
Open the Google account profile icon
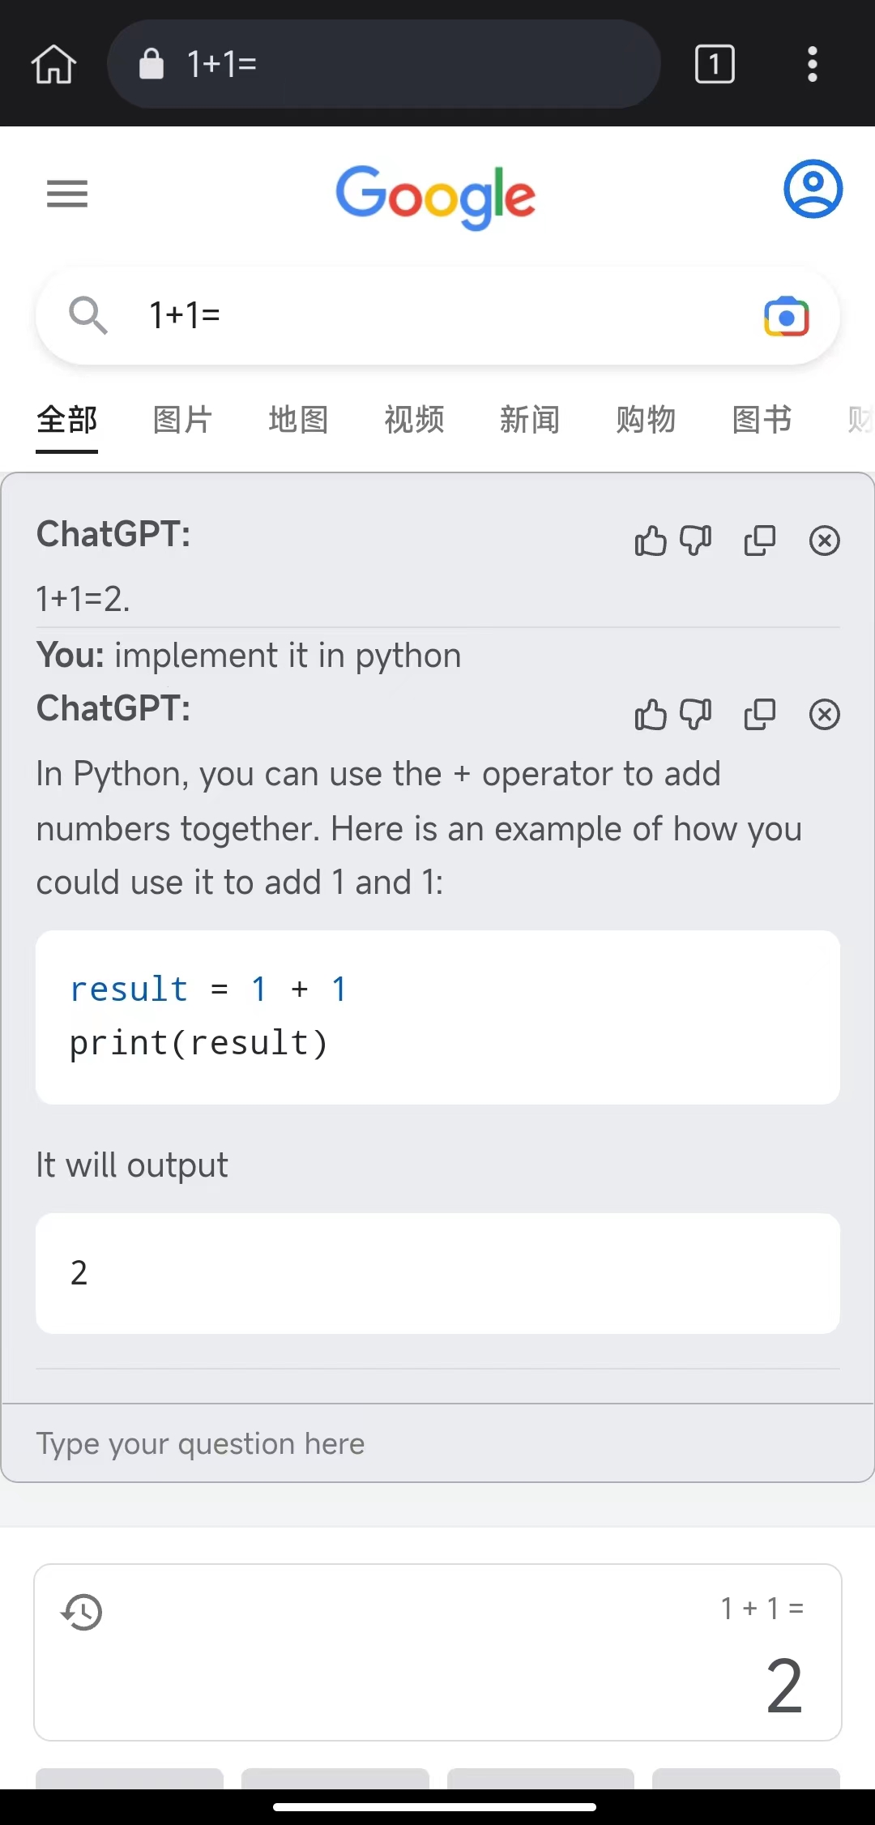pos(813,189)
